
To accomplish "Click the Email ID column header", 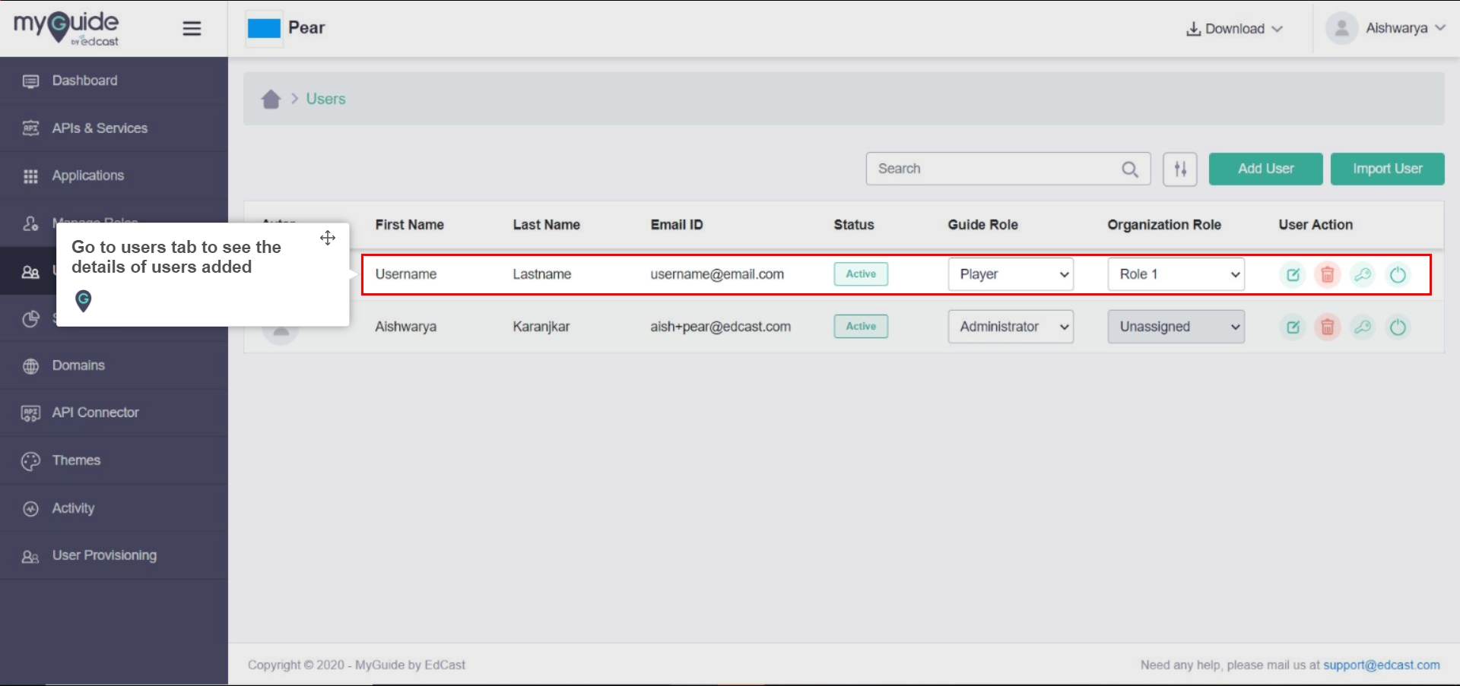I will pos(677,225).
